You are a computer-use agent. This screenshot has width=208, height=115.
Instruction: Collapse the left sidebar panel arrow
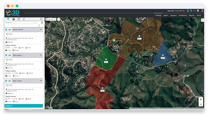pyautogui.click(x=41, y=19)
